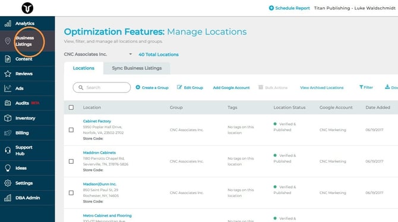Click the download icon in toolbar

click(x=387, y=87)
